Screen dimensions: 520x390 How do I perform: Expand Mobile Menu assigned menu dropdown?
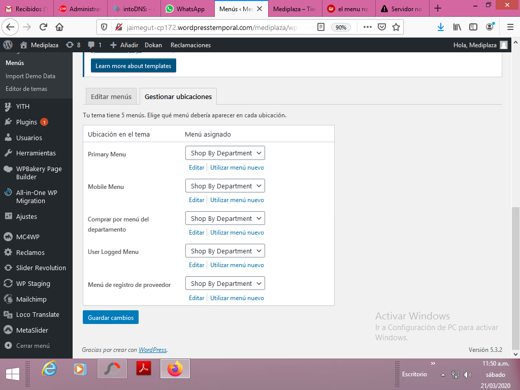coord(225,186)
